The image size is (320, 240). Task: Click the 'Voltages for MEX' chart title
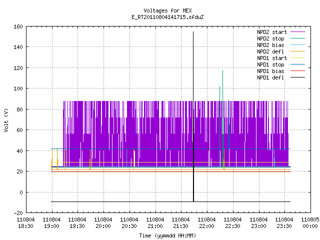[167, 10]
